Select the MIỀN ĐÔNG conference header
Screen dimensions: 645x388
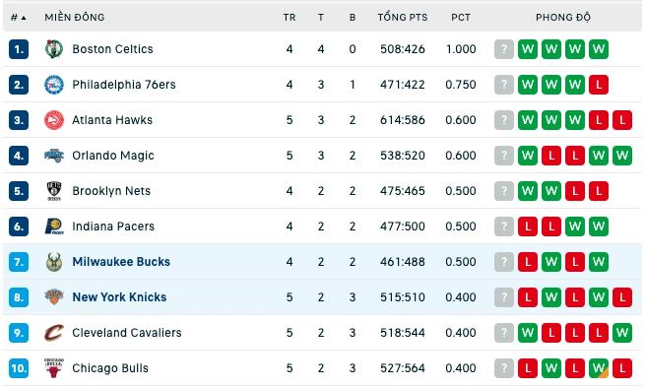75,18
